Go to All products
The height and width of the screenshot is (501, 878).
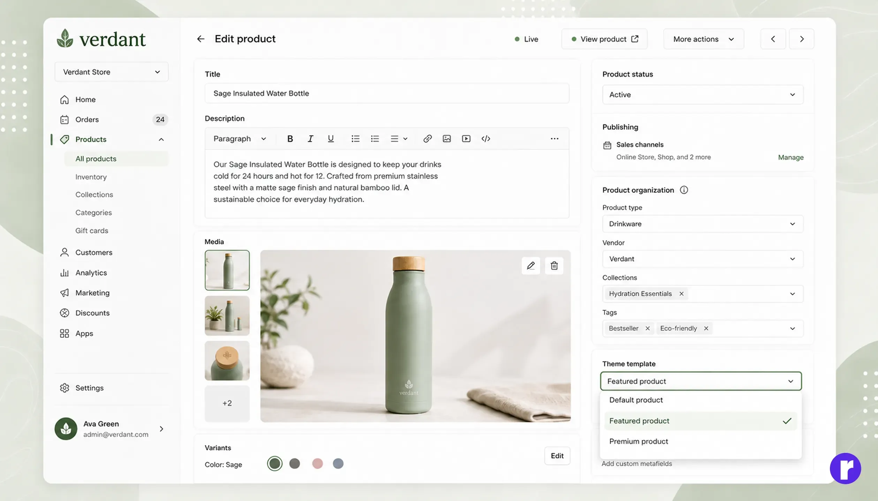pyautogui.click(x=116, y=159)
